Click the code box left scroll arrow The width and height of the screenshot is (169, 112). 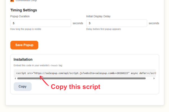[15, 78]
